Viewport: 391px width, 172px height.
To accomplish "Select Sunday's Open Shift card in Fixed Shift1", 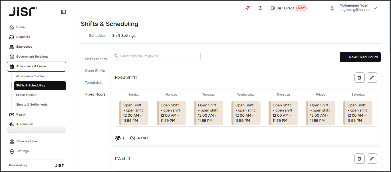I will (134, 113).
